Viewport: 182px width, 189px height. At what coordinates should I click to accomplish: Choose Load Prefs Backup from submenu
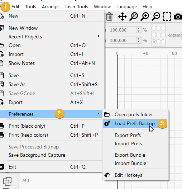coord(135,123)
